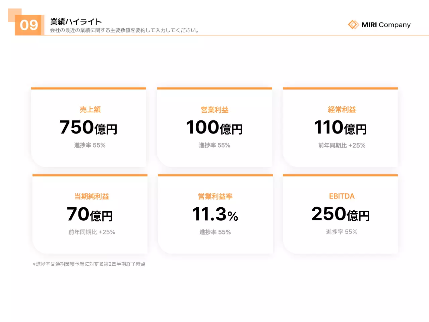The width and height of the screenshot is (429, 322).
Task: Select the 売上額 card label
Action: 89,109
